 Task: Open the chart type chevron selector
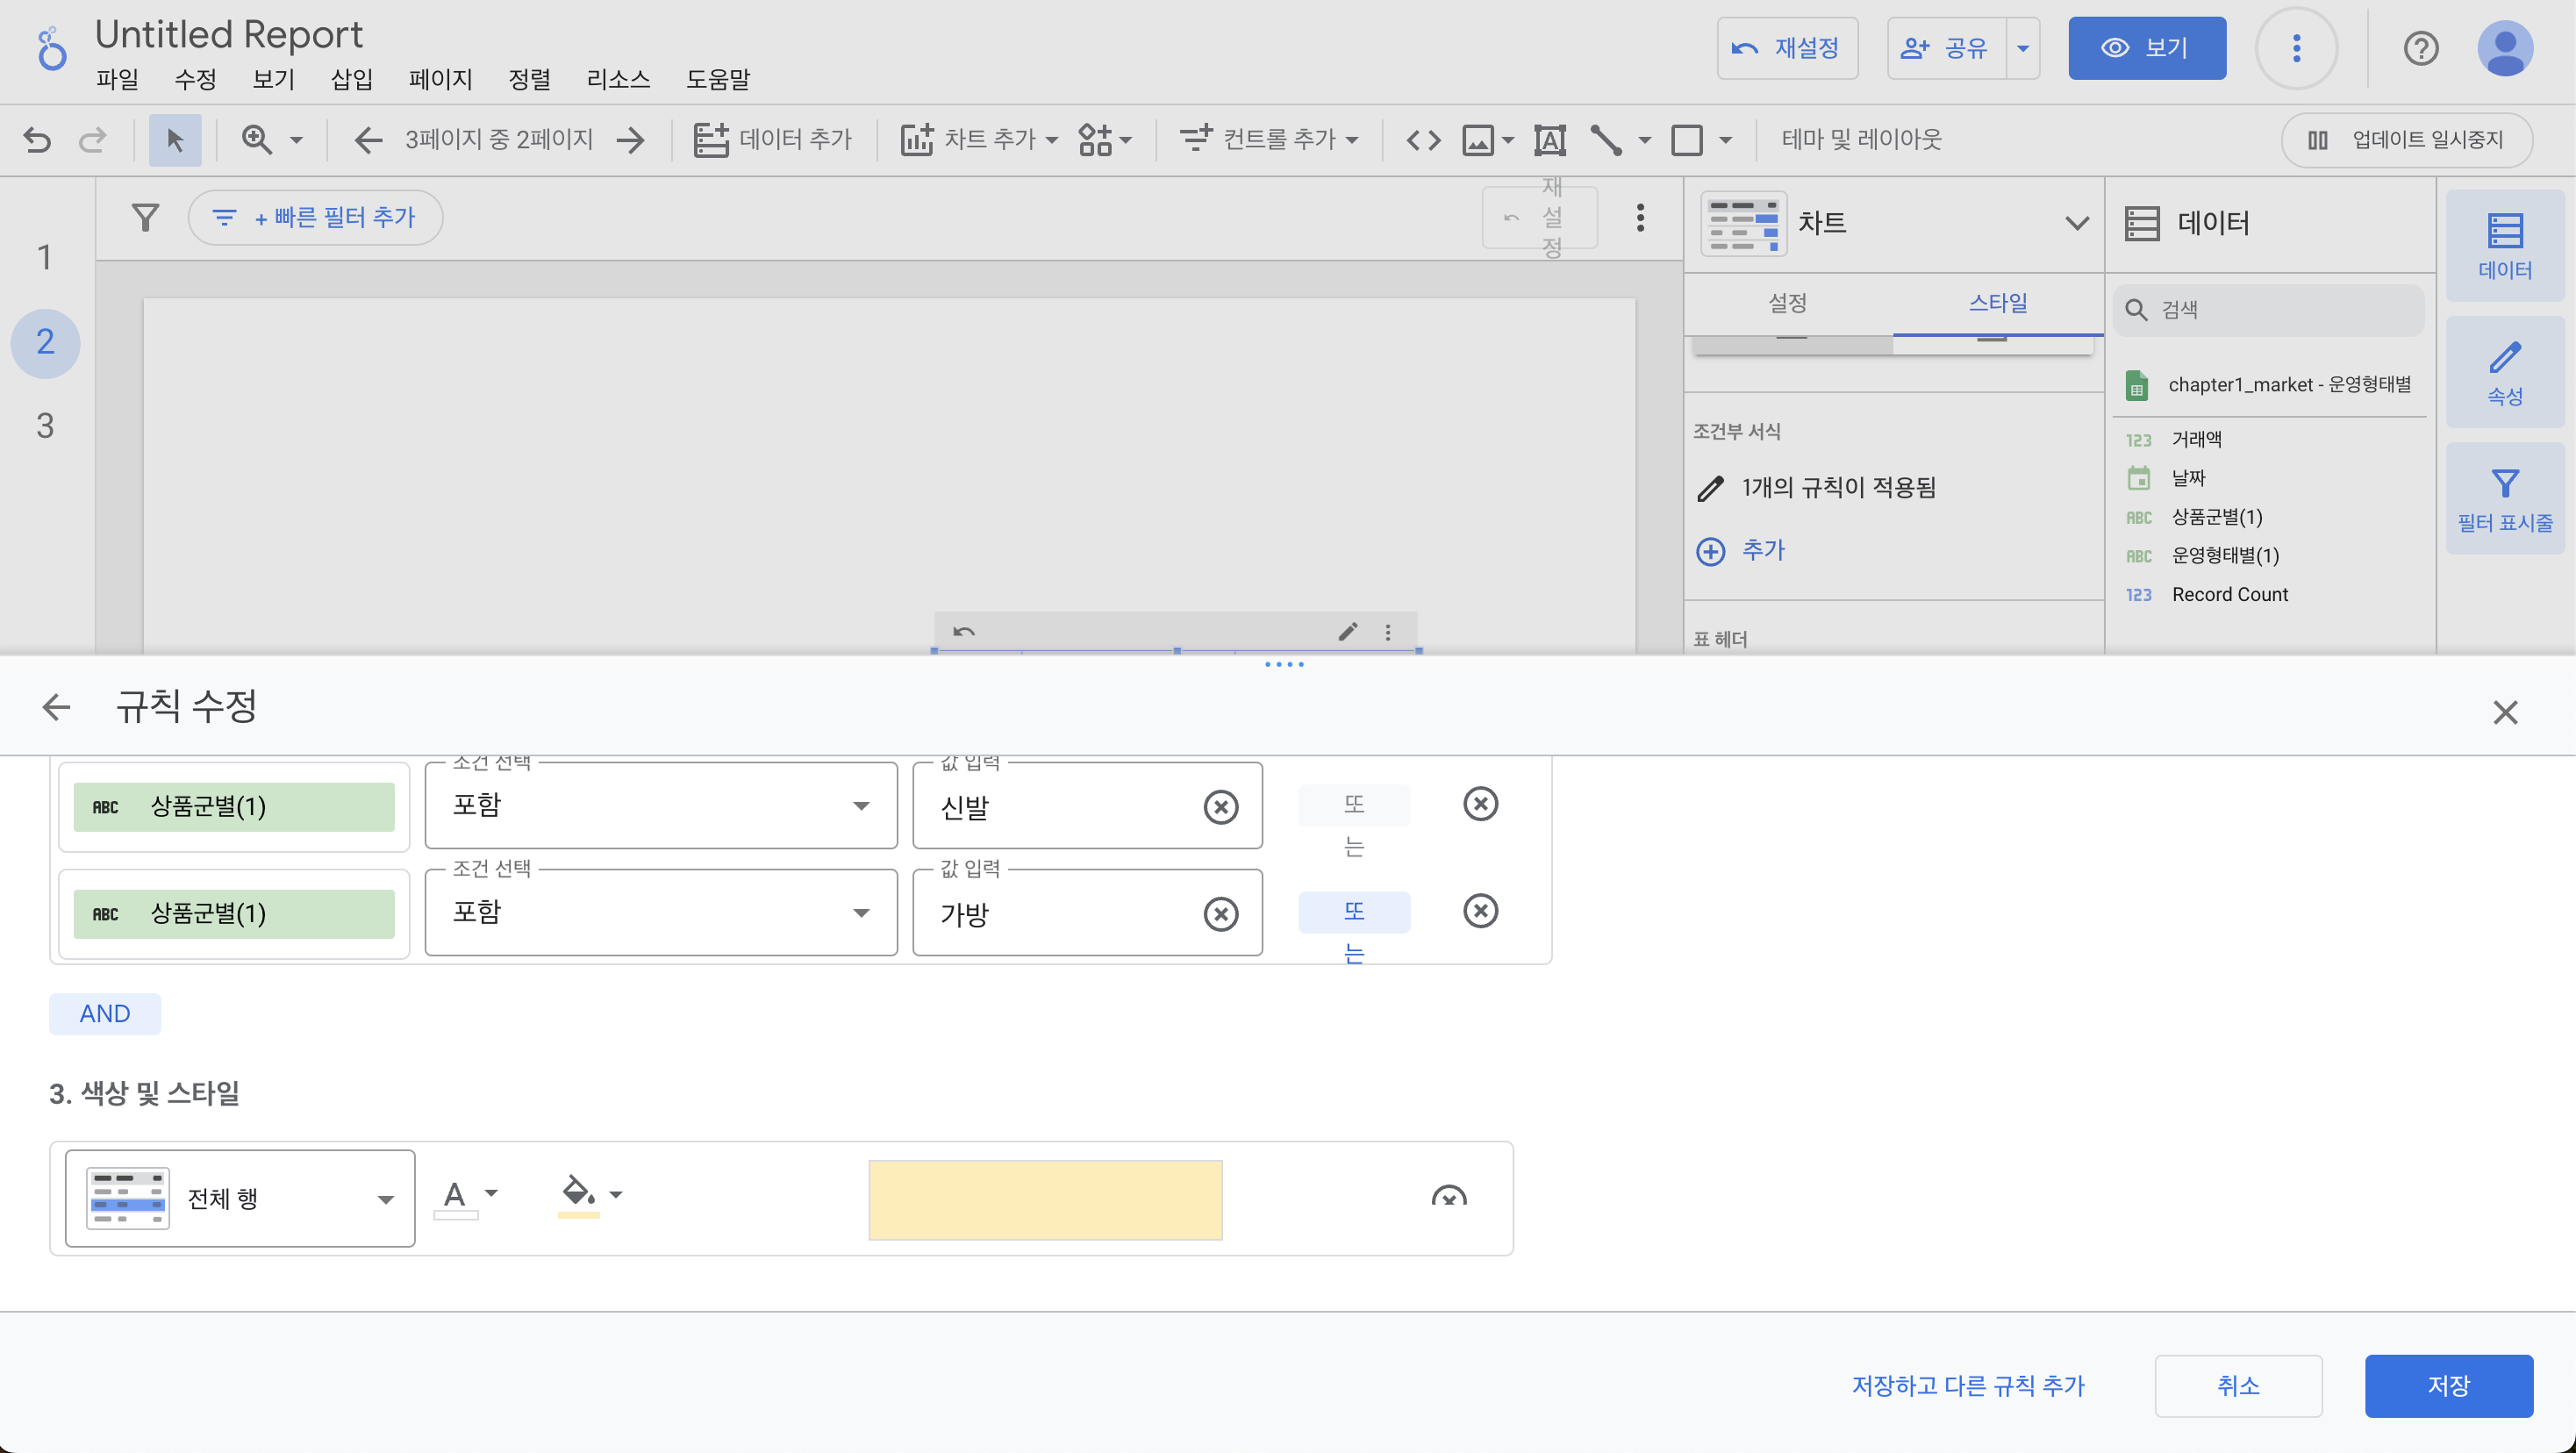point(2076,222)
